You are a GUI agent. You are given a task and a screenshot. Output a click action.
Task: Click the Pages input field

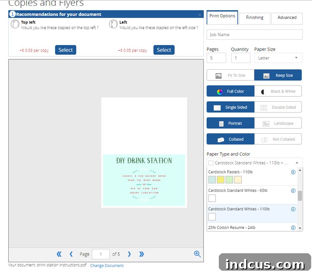pyautogui.click(x=216, y=58)
